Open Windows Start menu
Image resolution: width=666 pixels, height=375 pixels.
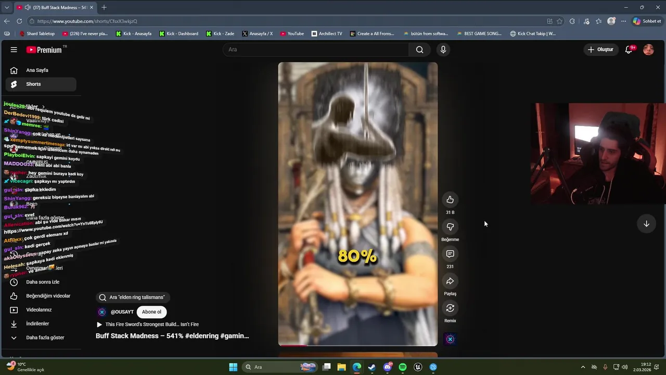click(x=233, y=367)
